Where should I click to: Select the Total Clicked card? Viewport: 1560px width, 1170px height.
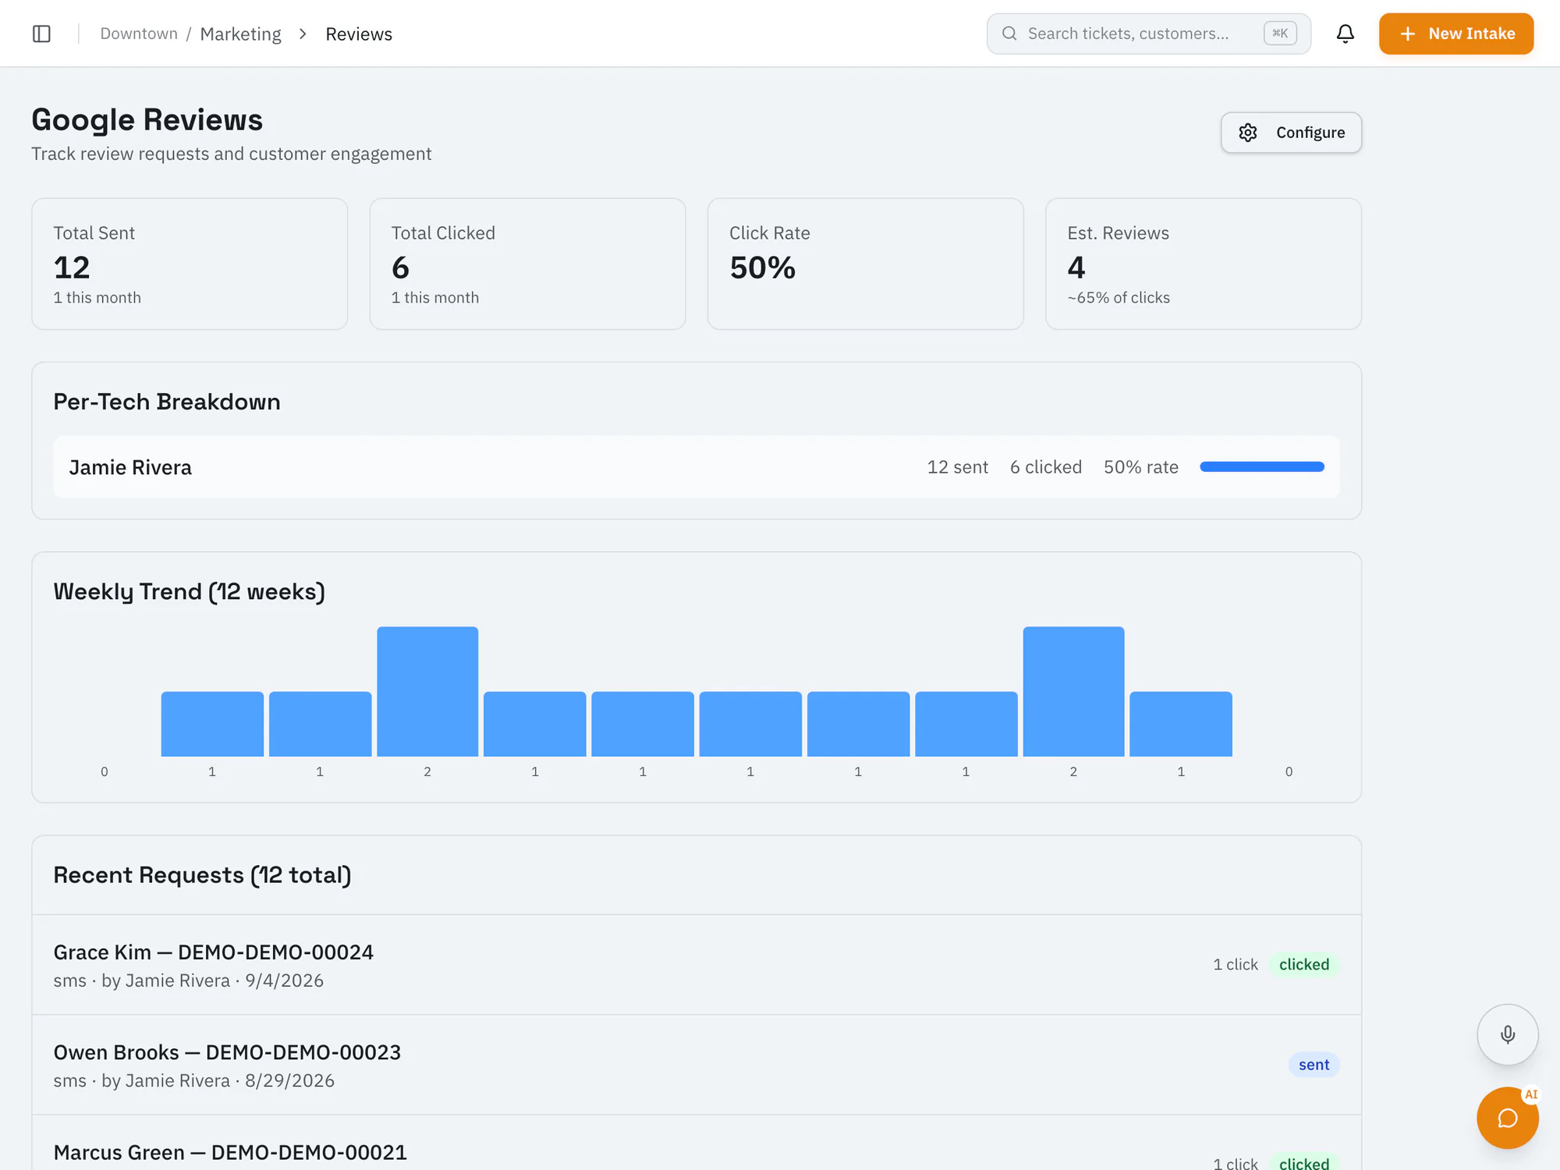click(x=527, y=264)
